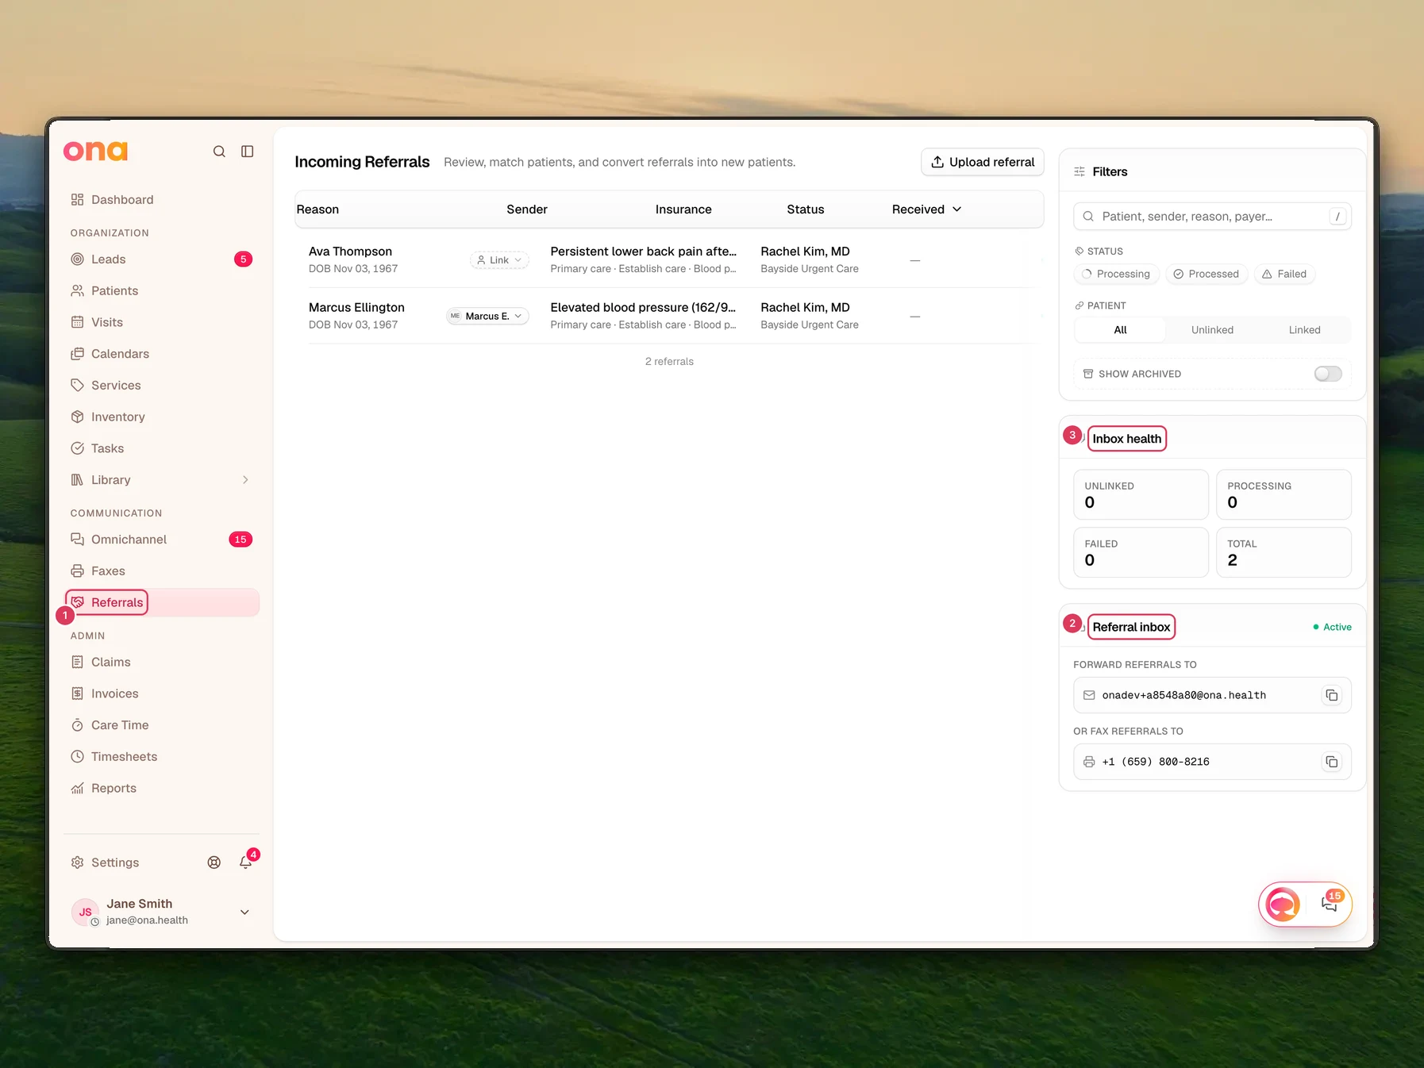
Task: Copy the referral fax number
Action: click(1331, 763)
